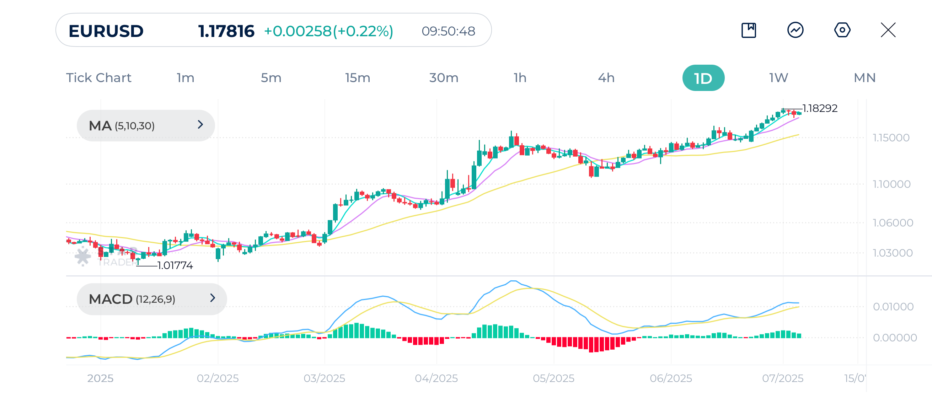Select the 15m timeframe

tap(358, 78)
